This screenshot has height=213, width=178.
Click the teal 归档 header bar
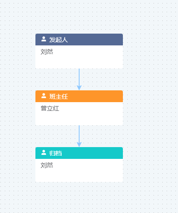pyautogui.click(x=79, y=153)
